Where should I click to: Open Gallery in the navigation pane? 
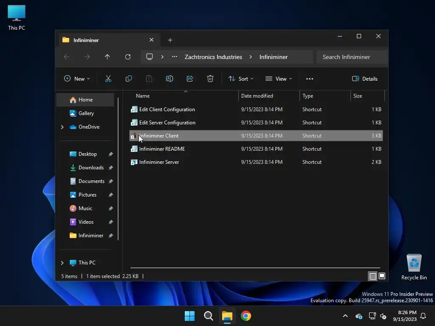85,113
